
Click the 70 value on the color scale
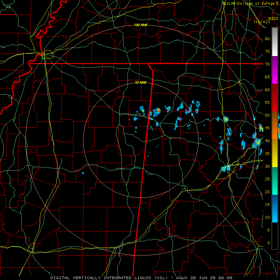tap(267, 64)
